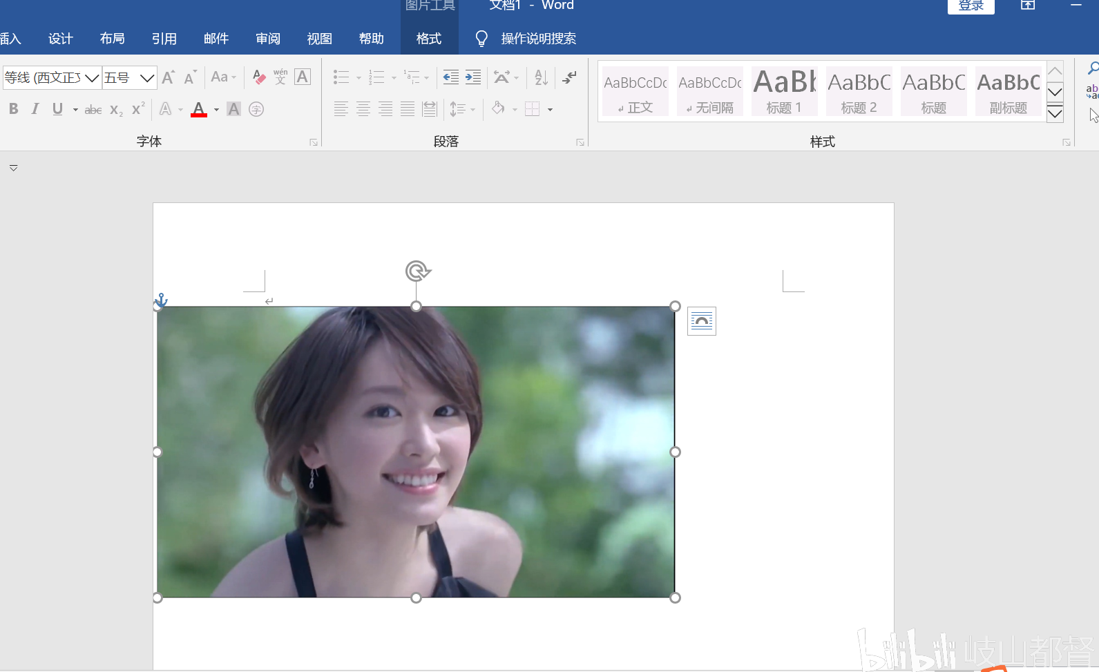Click the text effects A icon

[x=166, y=109]
